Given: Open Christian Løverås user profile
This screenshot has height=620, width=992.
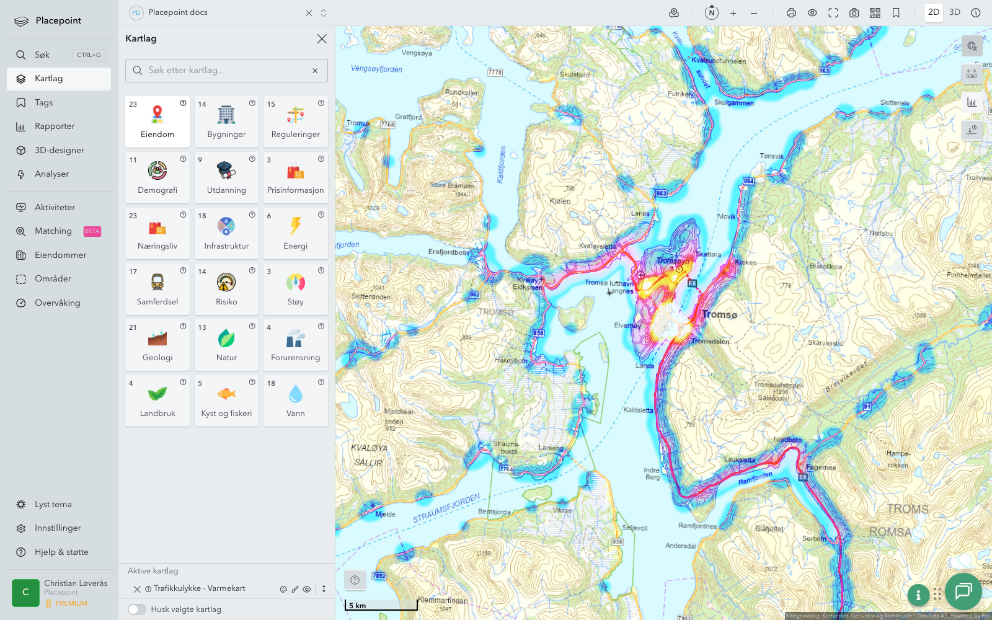Looking at the screenshot, I should click(59, 593).
